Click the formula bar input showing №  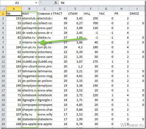click(x=102, y=3)
